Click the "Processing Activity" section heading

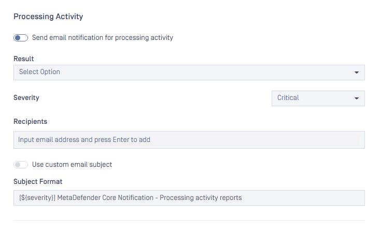click(48, 17)
